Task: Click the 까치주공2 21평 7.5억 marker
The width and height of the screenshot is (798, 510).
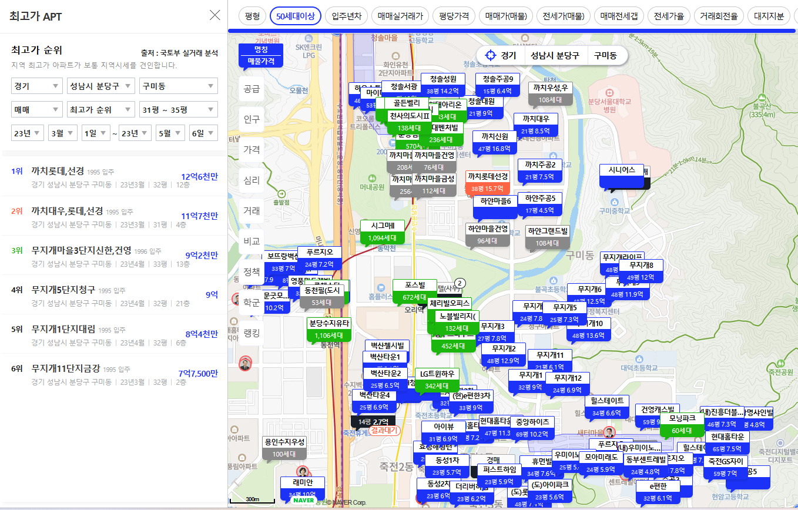Action: point(540,170)
